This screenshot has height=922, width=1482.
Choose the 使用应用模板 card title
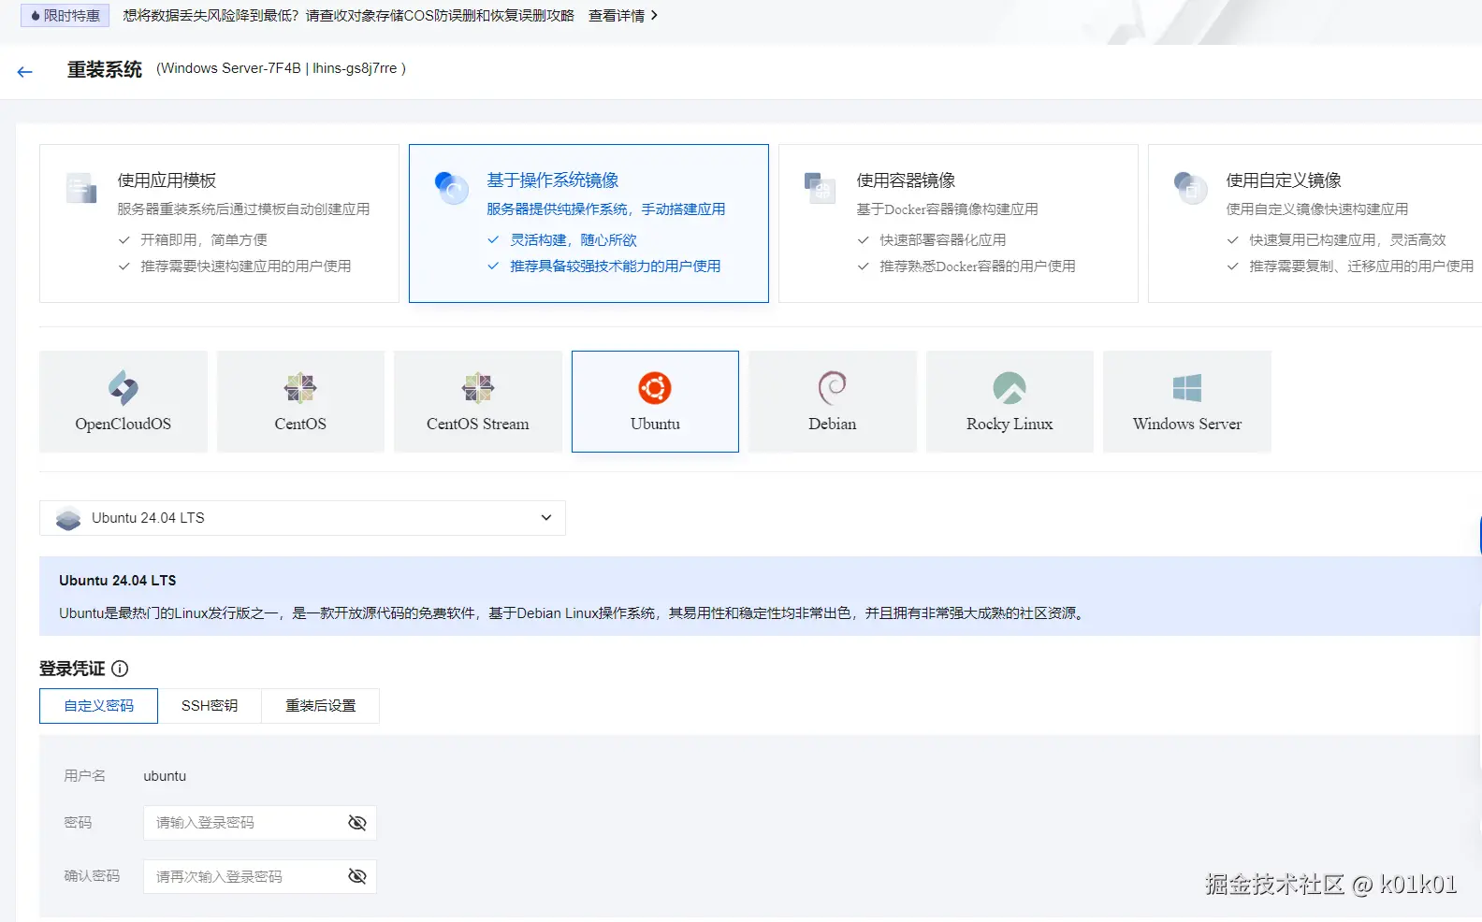(167, 180)
